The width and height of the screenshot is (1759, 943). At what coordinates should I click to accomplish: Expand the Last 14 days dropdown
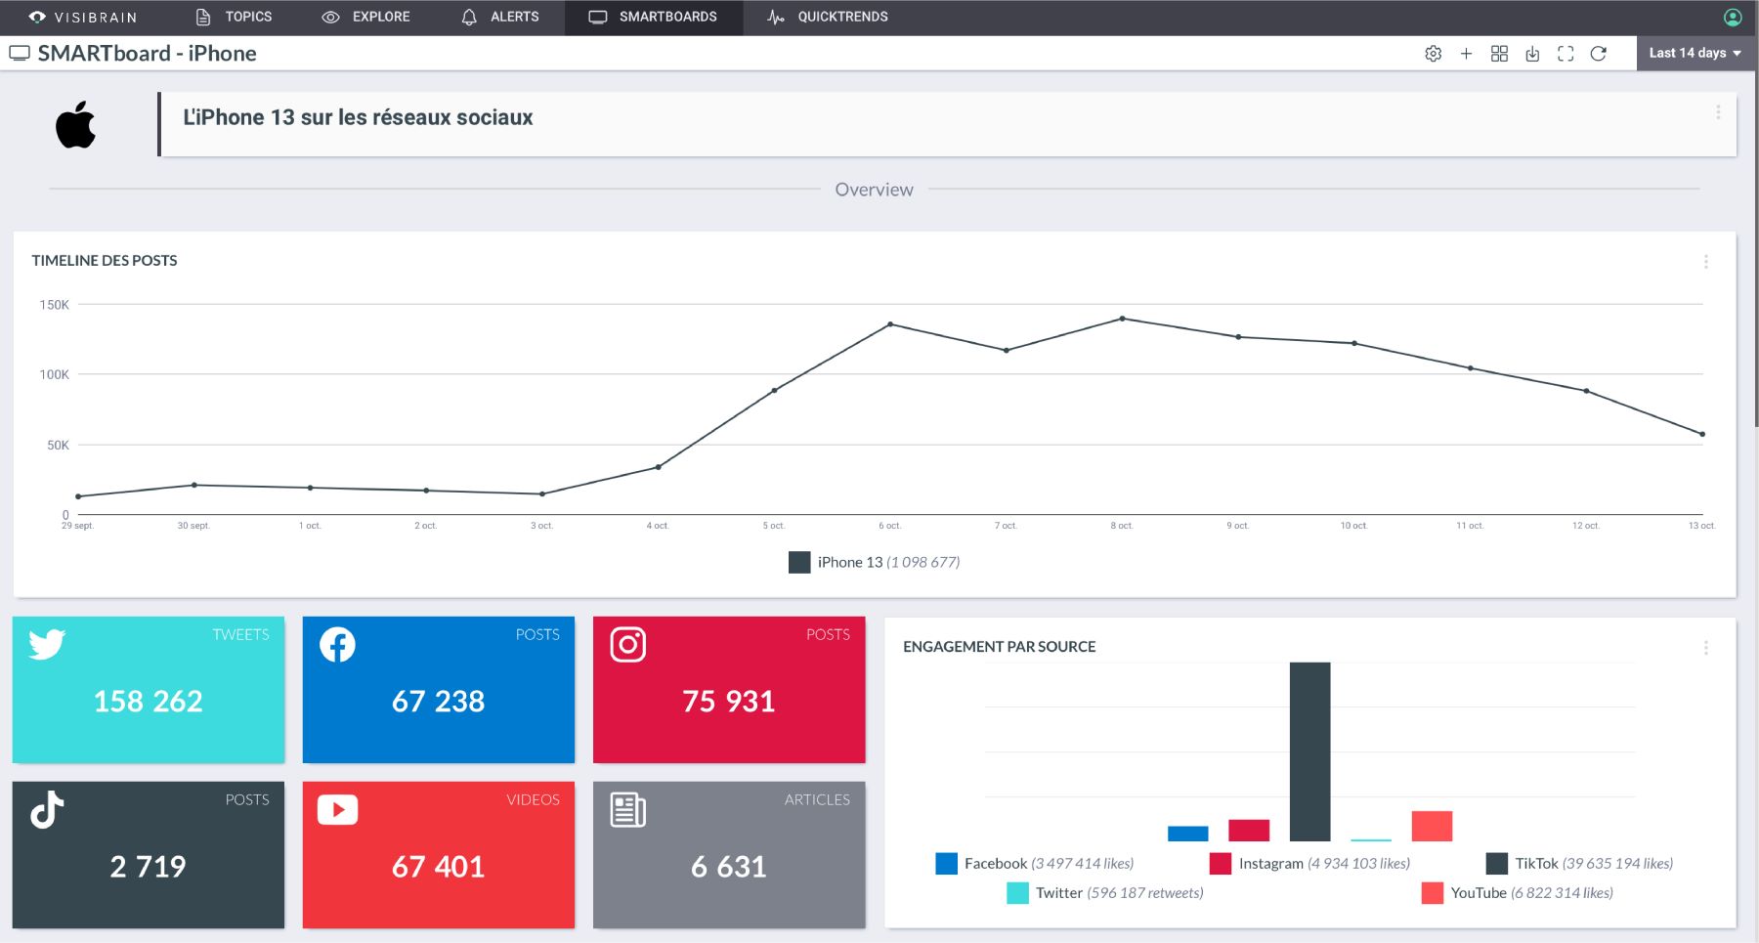coord(1695,53)
